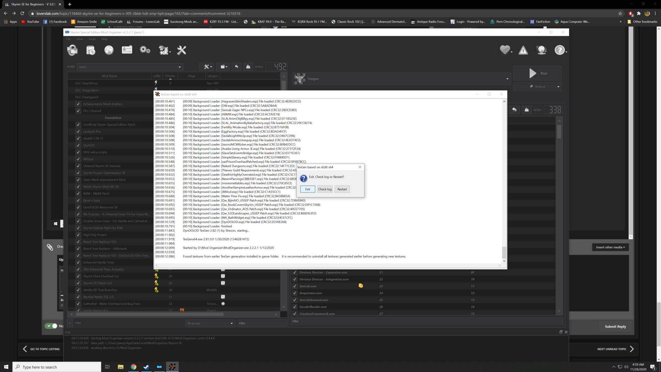
Task: Open the Profile dropdown showing Aedra
Action: pos(130,67)
